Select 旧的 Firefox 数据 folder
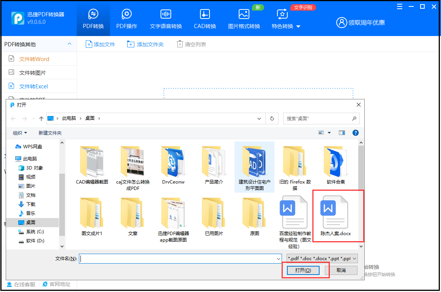441x292 pixels. [x=295, y=168]
